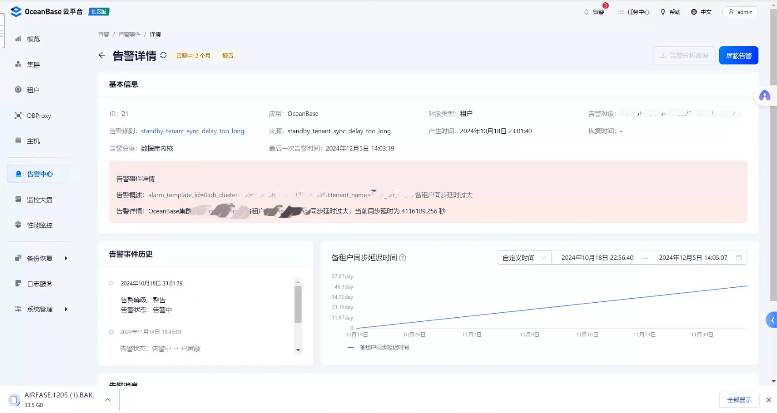
Task: Click the 警告 severity tag
Action: [x=228, y=56]
